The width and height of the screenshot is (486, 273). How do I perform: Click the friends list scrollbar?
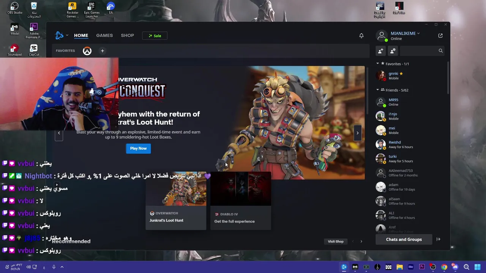(x=447, y=78)
